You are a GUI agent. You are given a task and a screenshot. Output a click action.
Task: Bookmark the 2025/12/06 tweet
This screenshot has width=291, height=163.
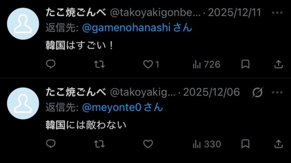click(x=246, y=144)
